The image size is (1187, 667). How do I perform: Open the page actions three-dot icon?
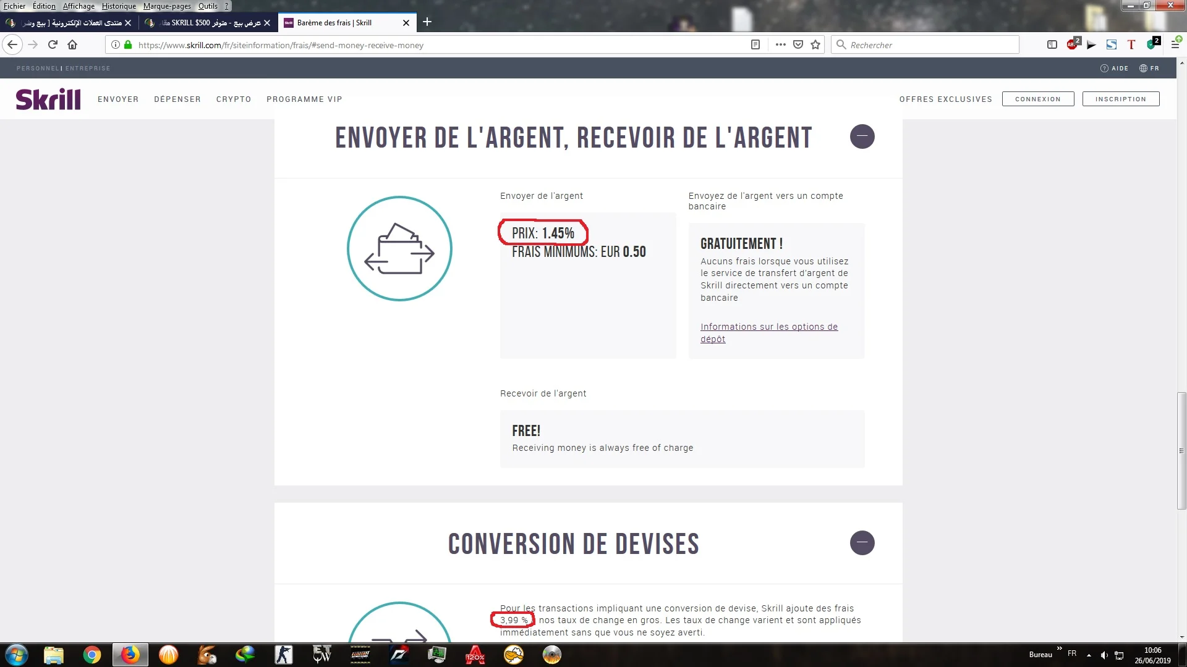pyautogui.click(x=780, y=44)
